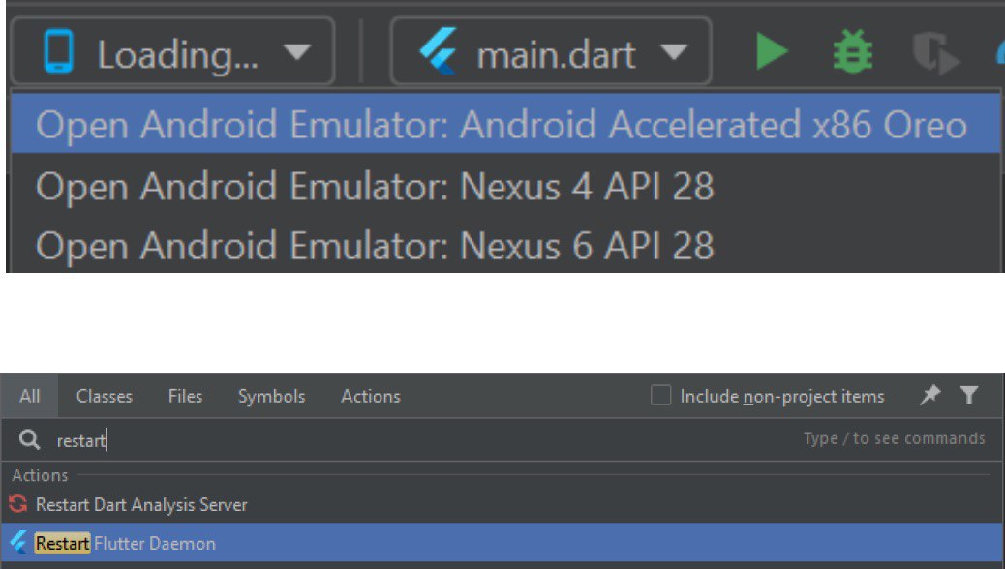Click the Flutter icon beside Restart Flutter Daemon
This screenshot has height=569, width=1005.
(x=18, y=543)
